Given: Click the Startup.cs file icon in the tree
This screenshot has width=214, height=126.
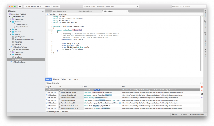Looking at the screenshot, I should 13,45.
